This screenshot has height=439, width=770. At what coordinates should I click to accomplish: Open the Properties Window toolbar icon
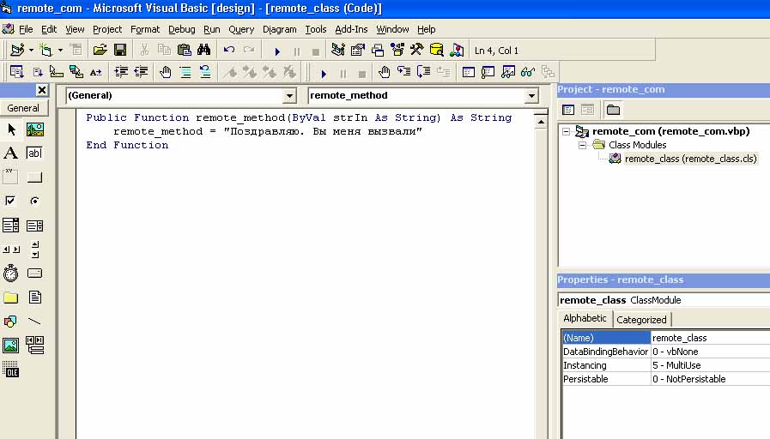coord(357,50)
